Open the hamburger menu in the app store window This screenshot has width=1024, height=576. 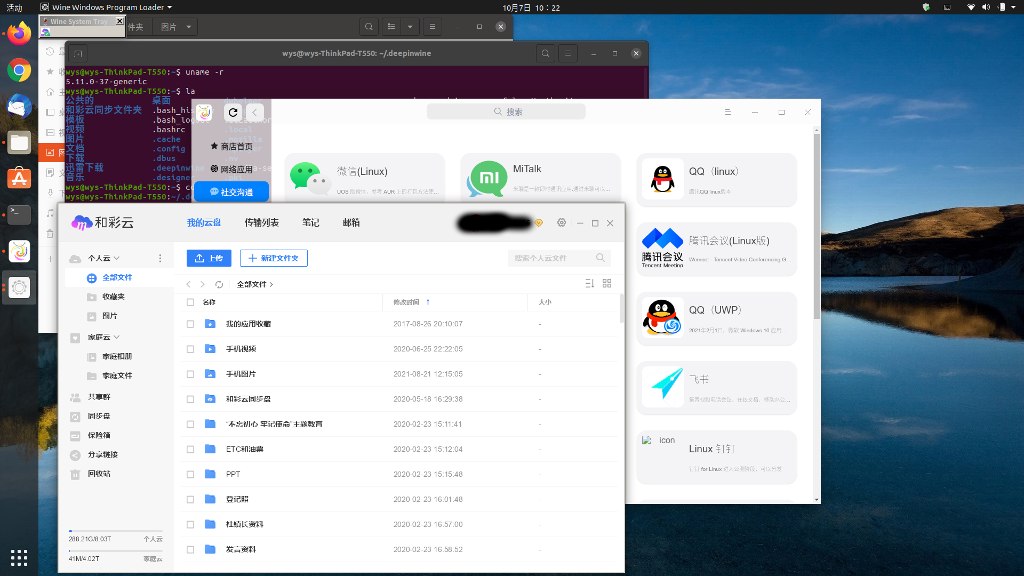click(727, 112)
